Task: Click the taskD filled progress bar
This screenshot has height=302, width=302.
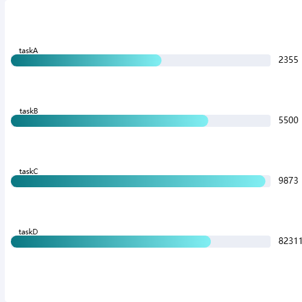Action: [111, 242]
